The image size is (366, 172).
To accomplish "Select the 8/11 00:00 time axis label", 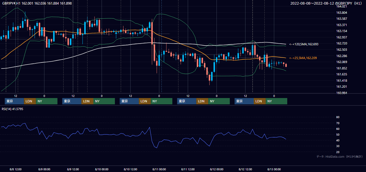I will coord(159,169).
